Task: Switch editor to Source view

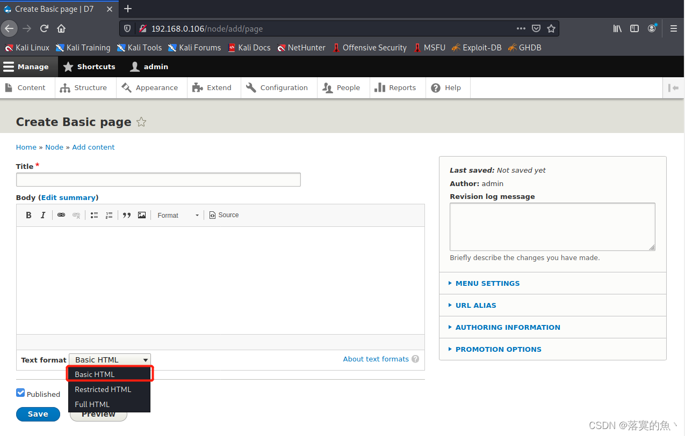Action: pos(224,215)
